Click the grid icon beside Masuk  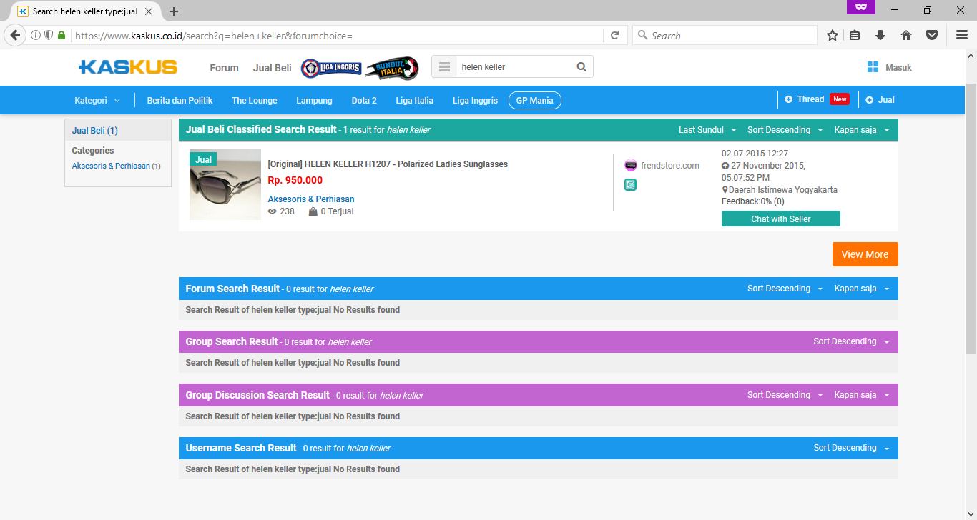point(873,67)
